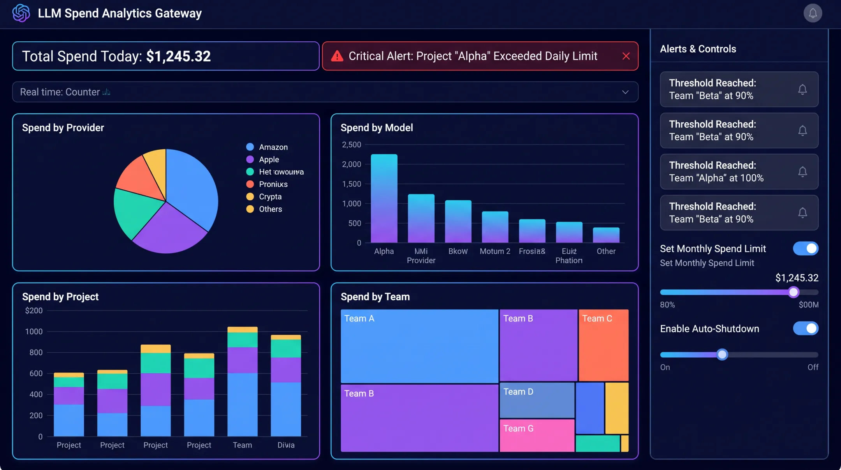
Task: Click the Diwa stacked bar in Spend by Project
Action: (x=286, y=385)
